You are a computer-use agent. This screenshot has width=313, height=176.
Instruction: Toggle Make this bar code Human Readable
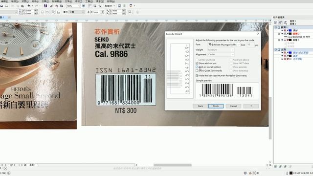click(197, 76)
